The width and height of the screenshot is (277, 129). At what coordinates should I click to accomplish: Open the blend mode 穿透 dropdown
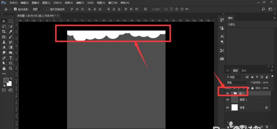[237, 83]
